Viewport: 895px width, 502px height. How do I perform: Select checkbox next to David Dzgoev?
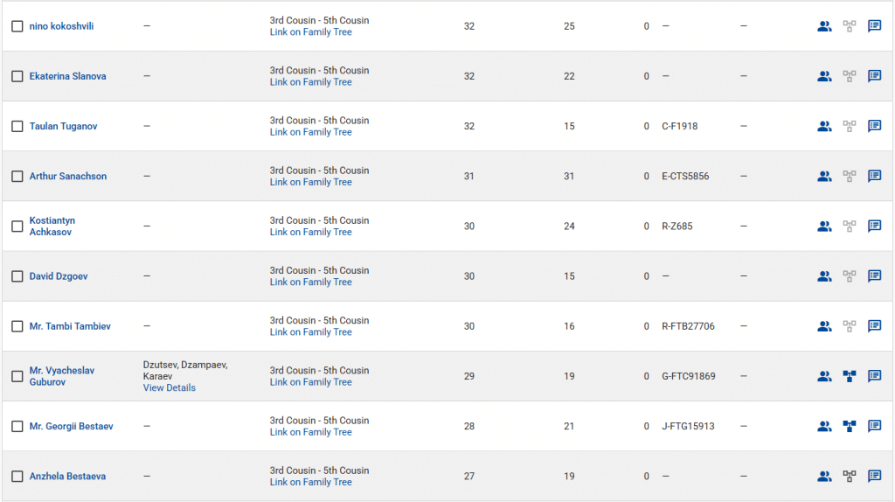coord(17,276)
